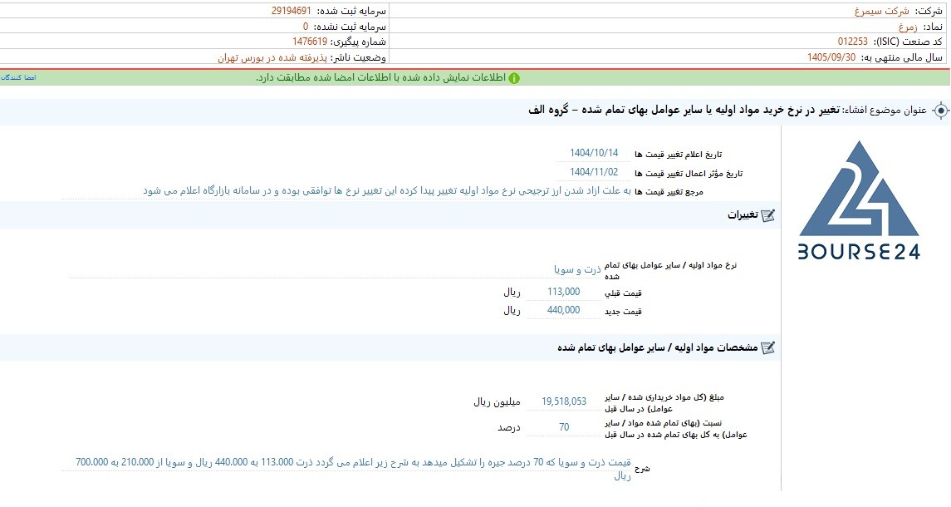Click the unregistered capital value 0
Image resolution: width=951 pixels, height=507 pixels.
click(306, 27)
